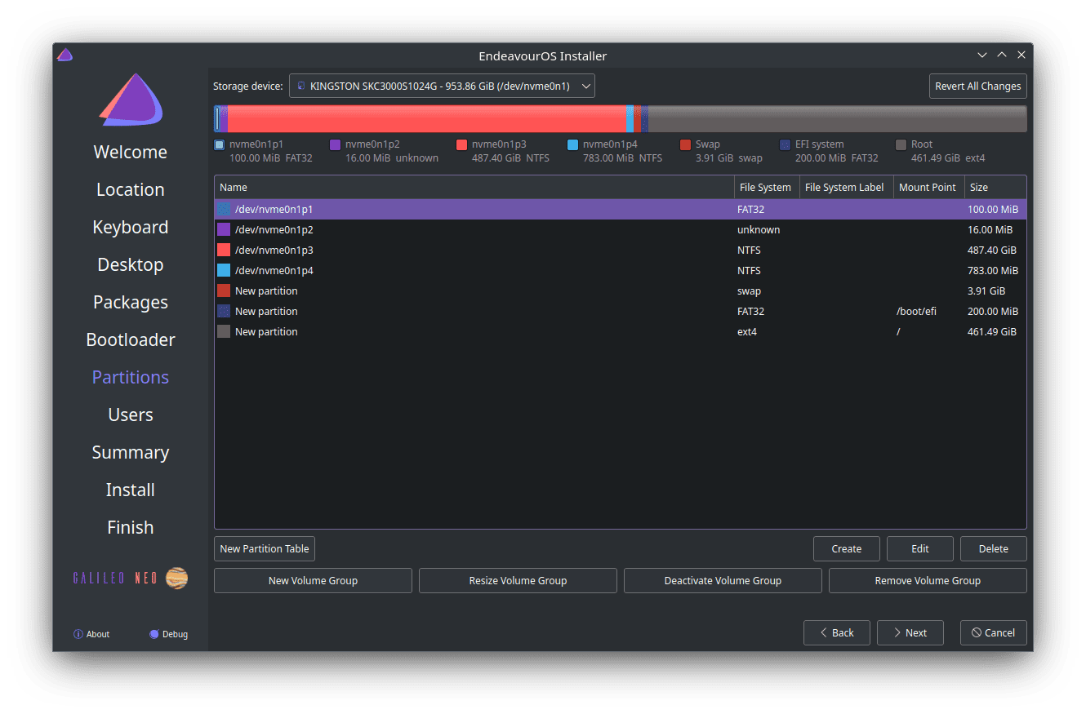Click the red icon for /dev/nvme0n1p3 row
This screenshot has width=1086, height=714.
[x=224, y=250]
